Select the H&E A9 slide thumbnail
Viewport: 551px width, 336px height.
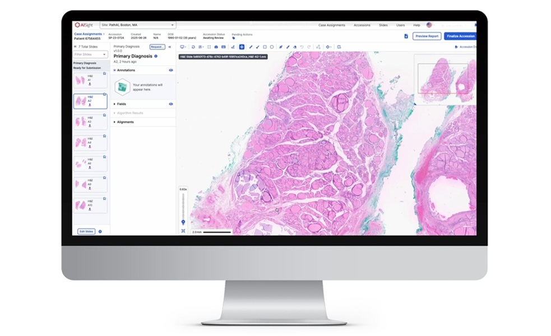[90, 184]
